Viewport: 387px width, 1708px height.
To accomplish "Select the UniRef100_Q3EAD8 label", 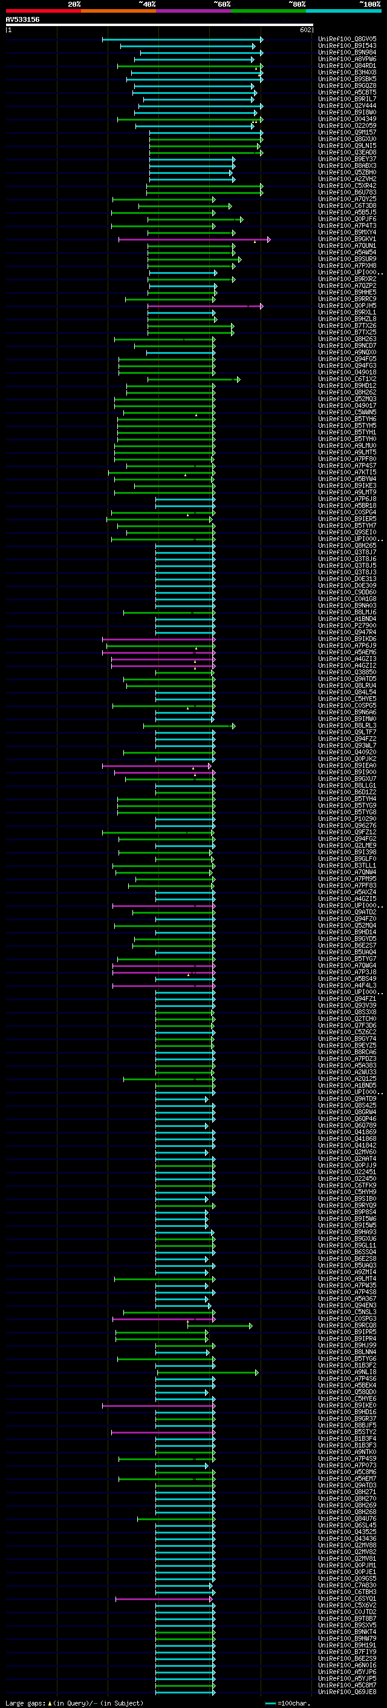I will click(x=347, y=153).
